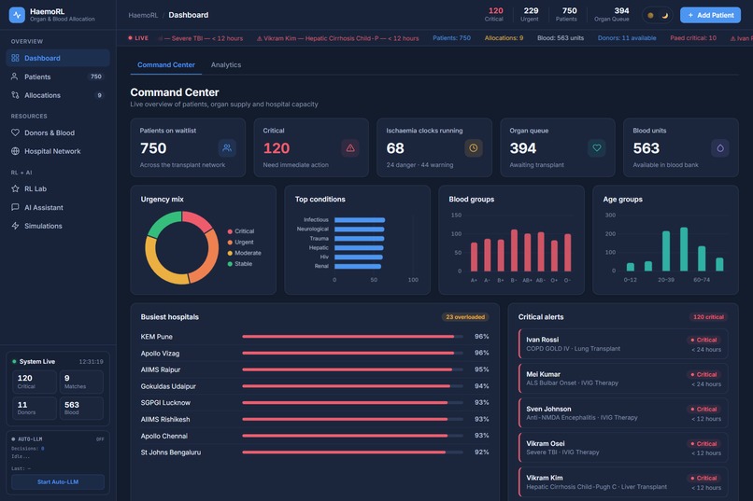Click the HaemoRL pulse logo icon
The image size is (753, 501).
[18, 15]
